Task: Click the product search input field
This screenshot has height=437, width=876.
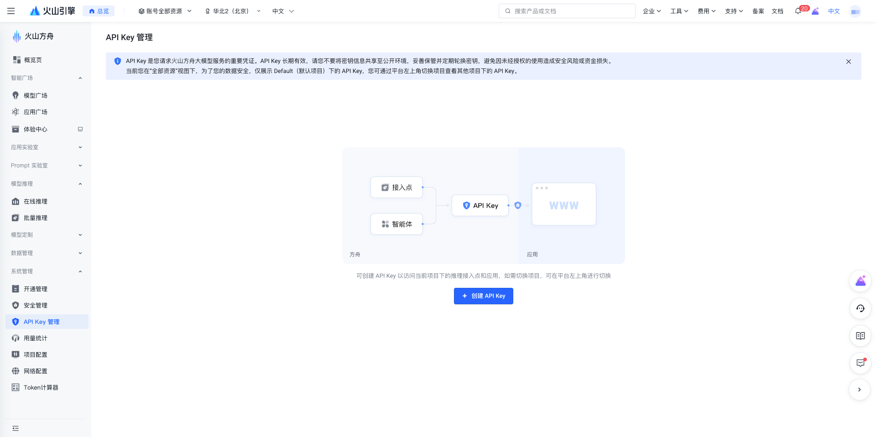Action: 567,10
